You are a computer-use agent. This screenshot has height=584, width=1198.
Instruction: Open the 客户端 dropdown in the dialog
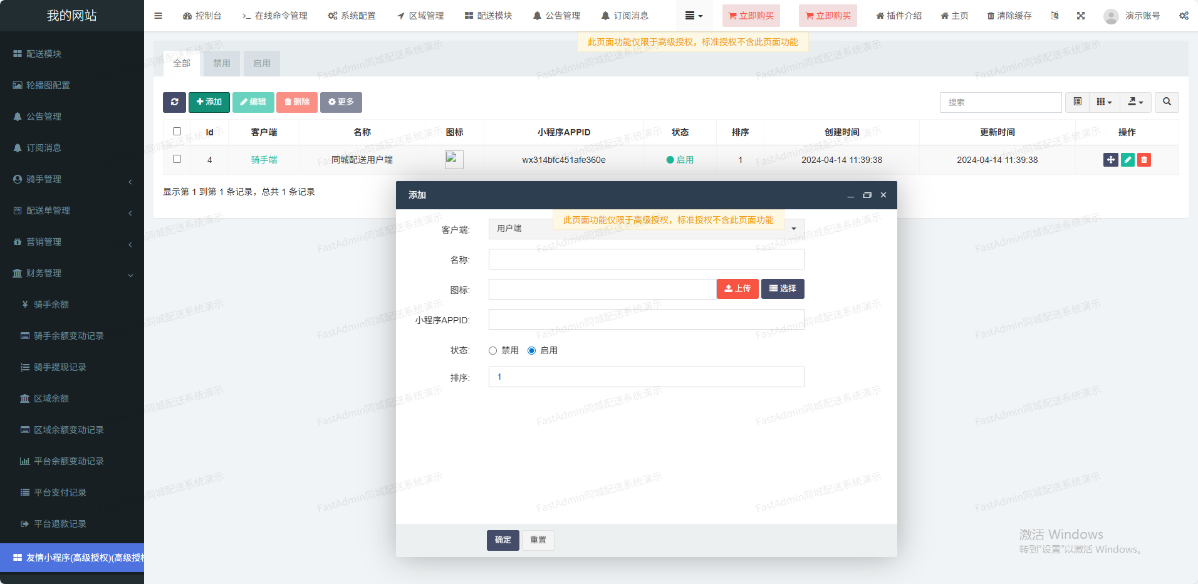645,229
